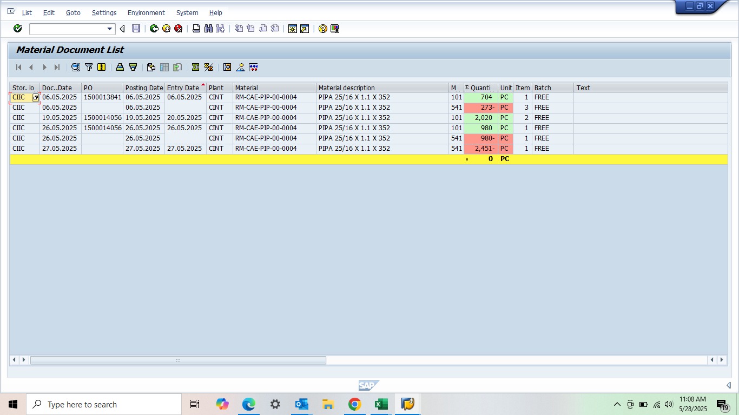Click the Print icon in the top toolbar
The image size is (739, 415).
(196, 29)
